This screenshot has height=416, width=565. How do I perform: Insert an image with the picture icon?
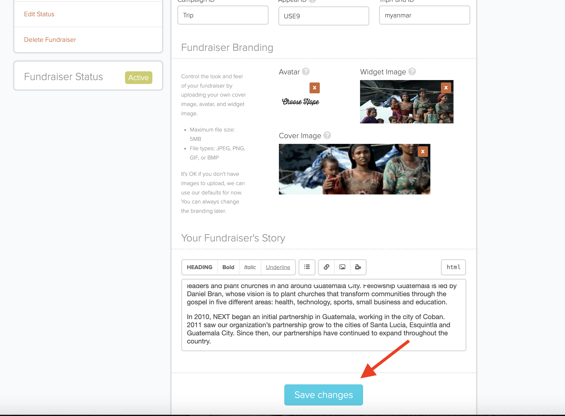coord(342,267)
